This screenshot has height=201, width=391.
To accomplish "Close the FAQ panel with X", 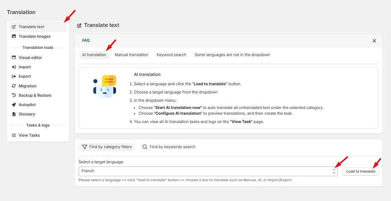I will click(374, 41).
